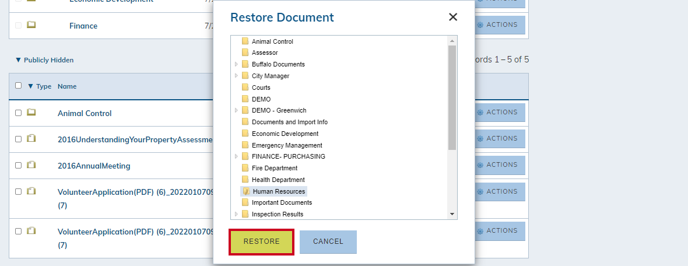Image resolution: width=688 pixels, height=266 pixels.
Task: Expand the Buffalo Documents tree node
Action: point(237,65)
